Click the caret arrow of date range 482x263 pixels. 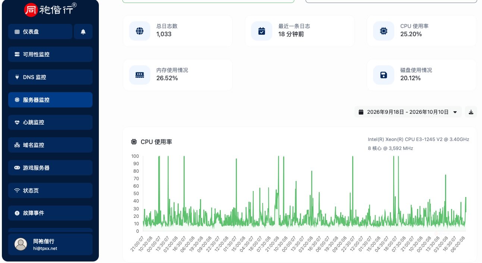click(455, 112)
